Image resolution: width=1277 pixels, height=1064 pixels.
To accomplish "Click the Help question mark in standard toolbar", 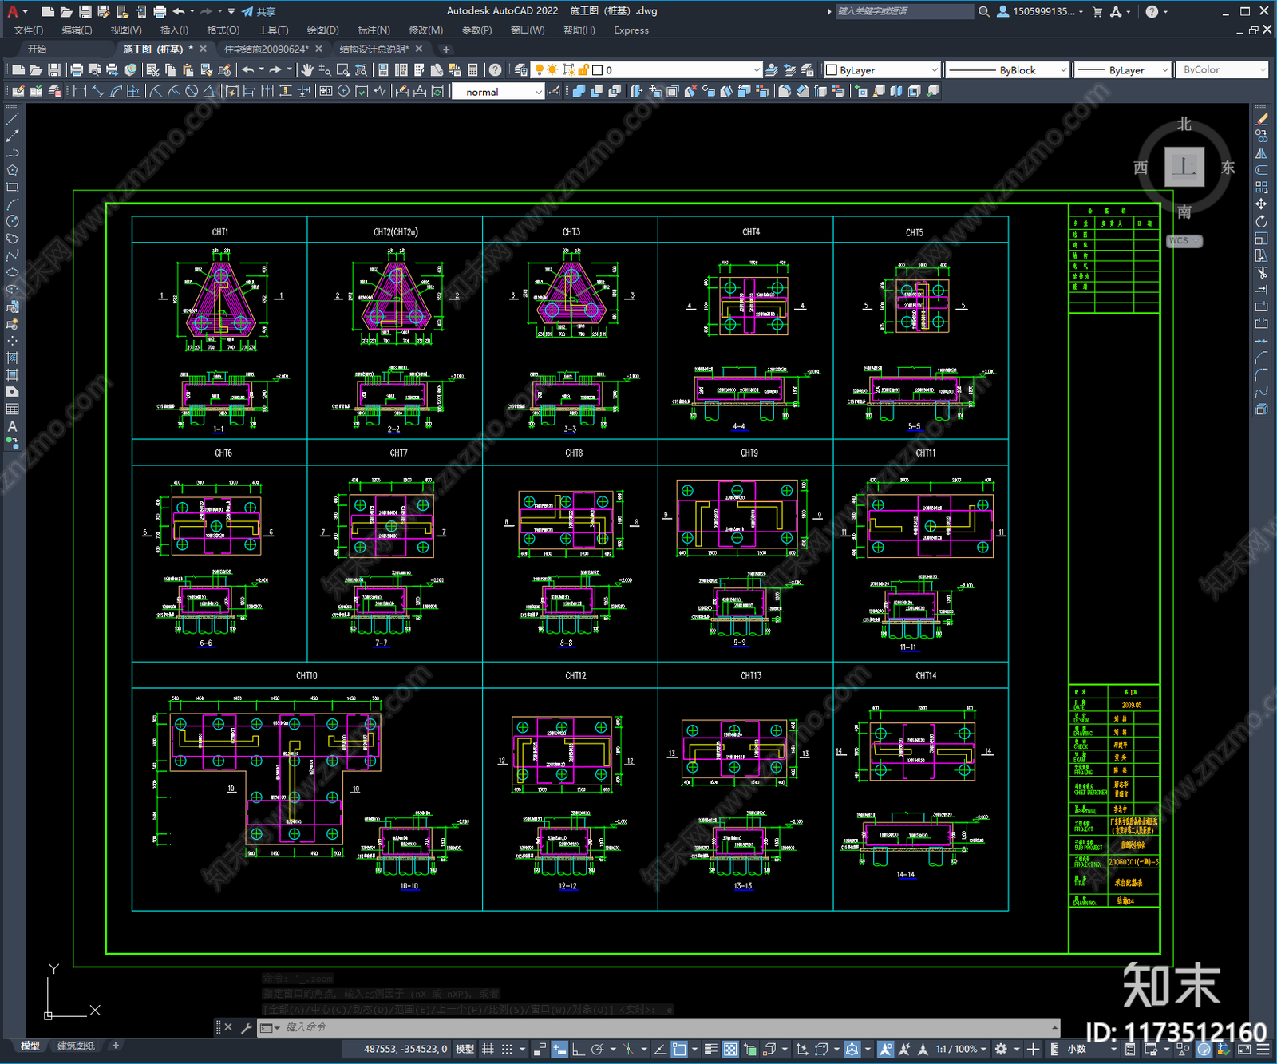I will point(495,70).
